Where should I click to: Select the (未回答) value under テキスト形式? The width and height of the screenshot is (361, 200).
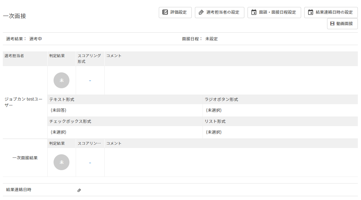(59, 110)
